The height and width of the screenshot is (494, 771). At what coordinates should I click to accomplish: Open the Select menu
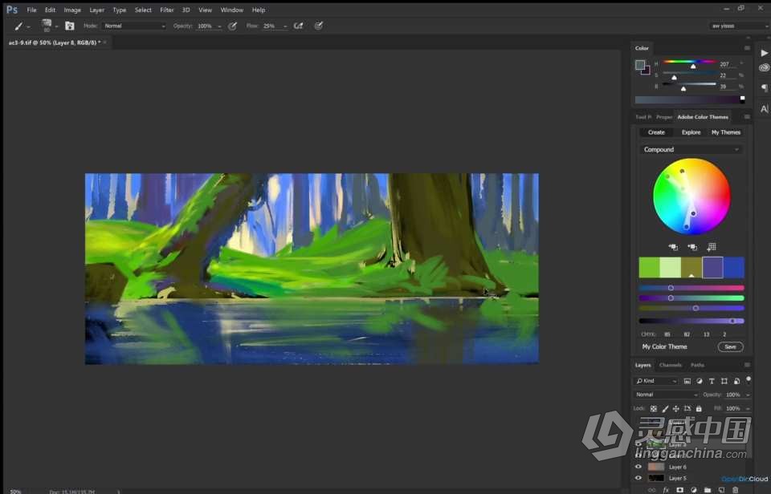pyautogui.click(x=143, y=10)
